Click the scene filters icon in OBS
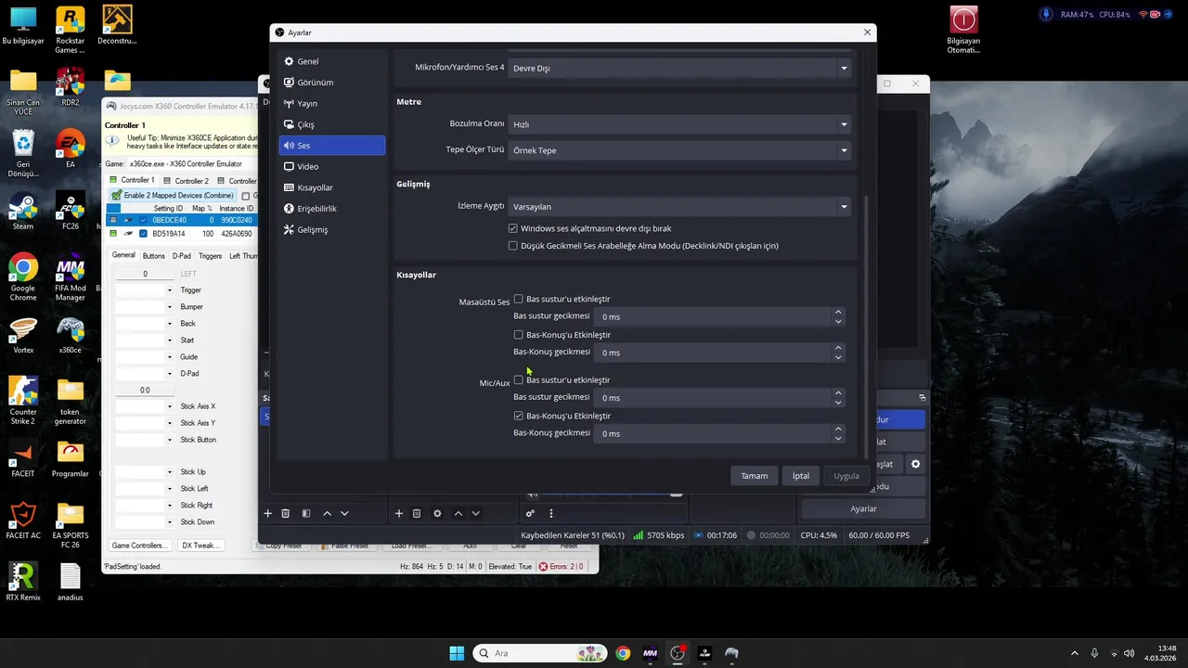 pos(305,514)
